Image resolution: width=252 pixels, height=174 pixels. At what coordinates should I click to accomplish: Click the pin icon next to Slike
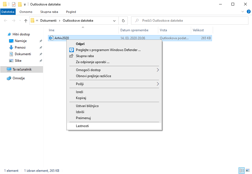(41, 61)
